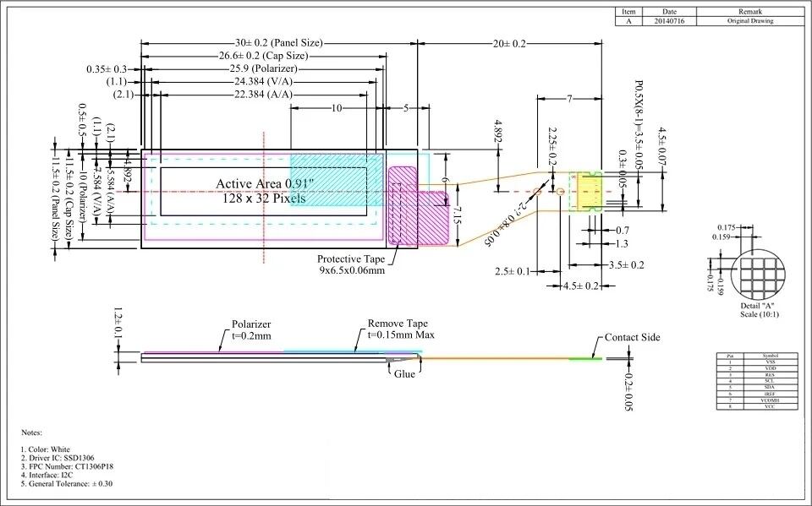Screen dimensions: 812x506
Task: Click the "Polarizer" callout in side view
Action: click(x=251, y=324)
